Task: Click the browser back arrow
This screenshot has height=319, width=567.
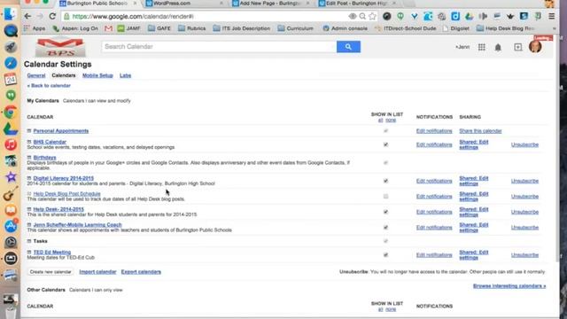Action: (27, 16)
